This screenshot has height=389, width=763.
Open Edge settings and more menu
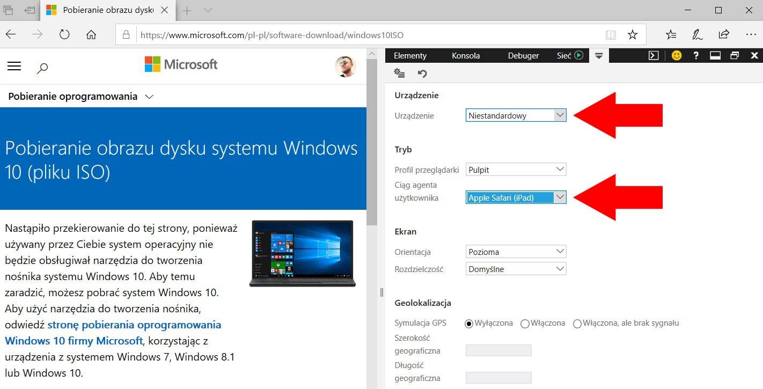click(751, 35)
